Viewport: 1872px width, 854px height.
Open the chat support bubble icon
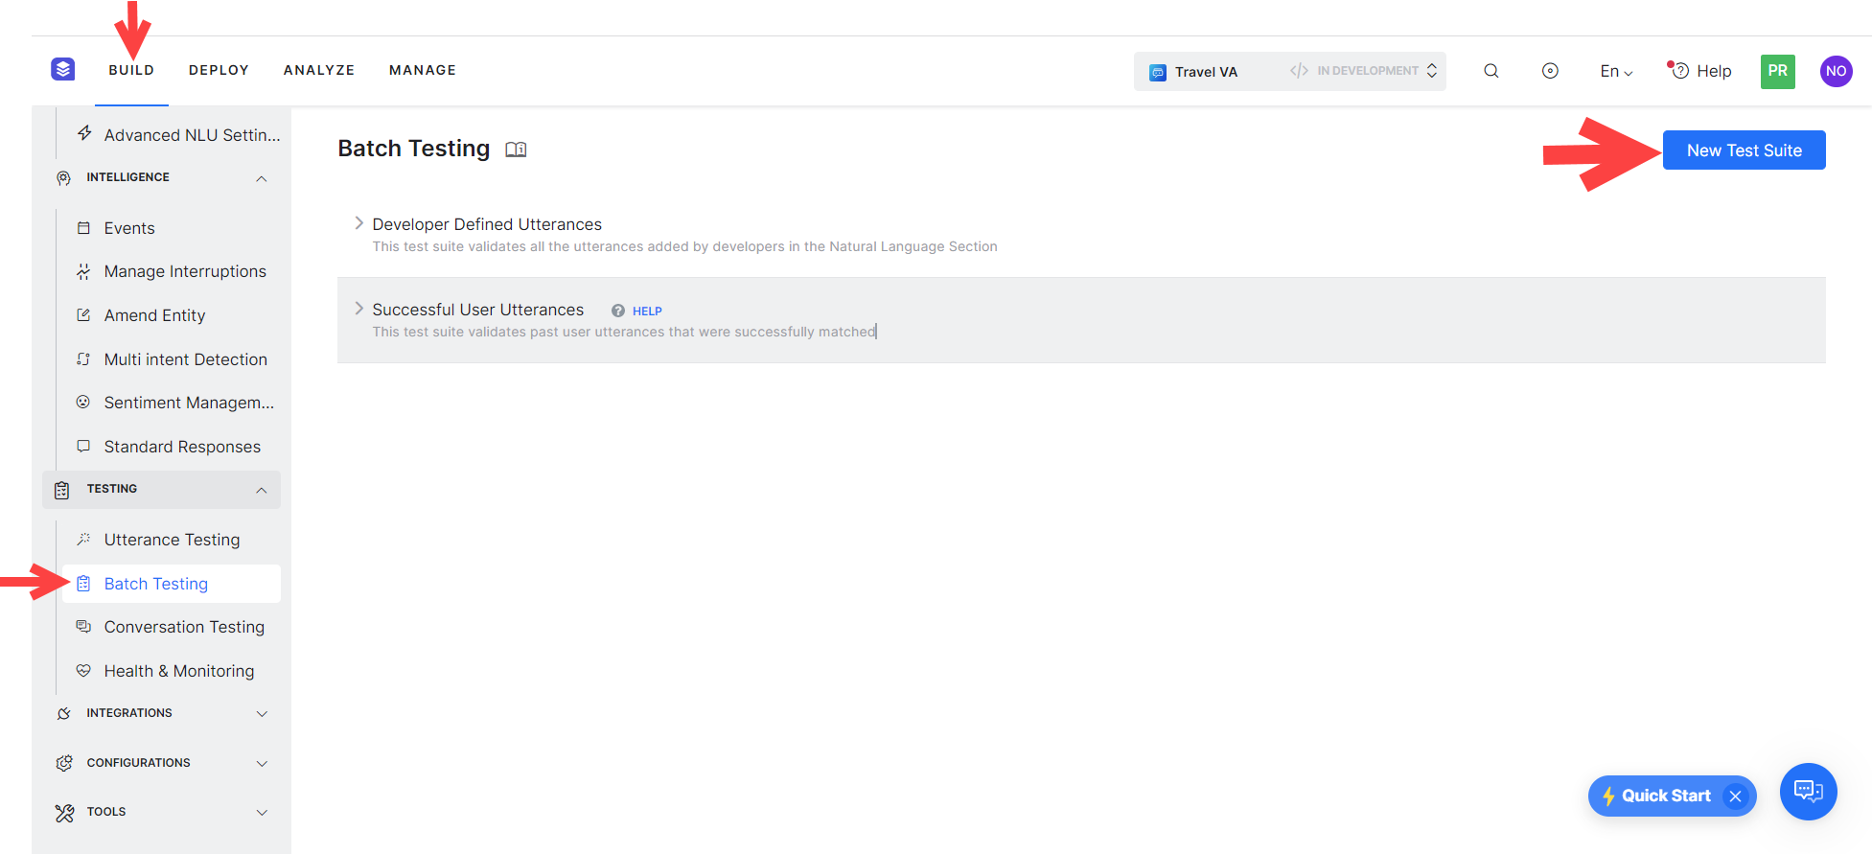coord(1808,792)
